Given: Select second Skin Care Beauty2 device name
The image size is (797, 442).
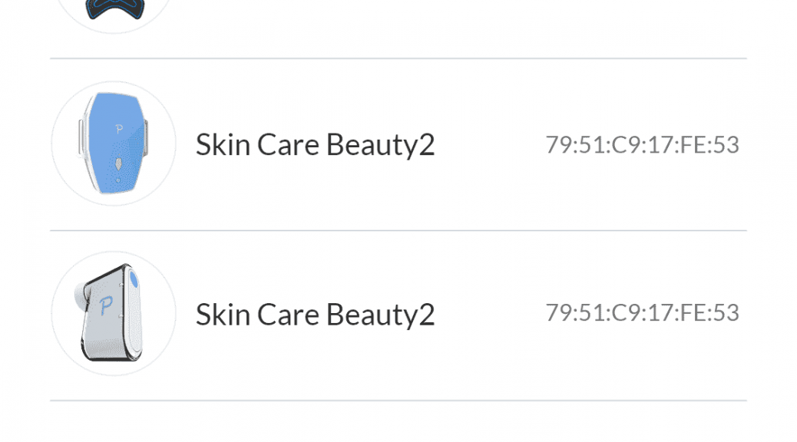Looking at the screenshot, I should tap(315, 315).
